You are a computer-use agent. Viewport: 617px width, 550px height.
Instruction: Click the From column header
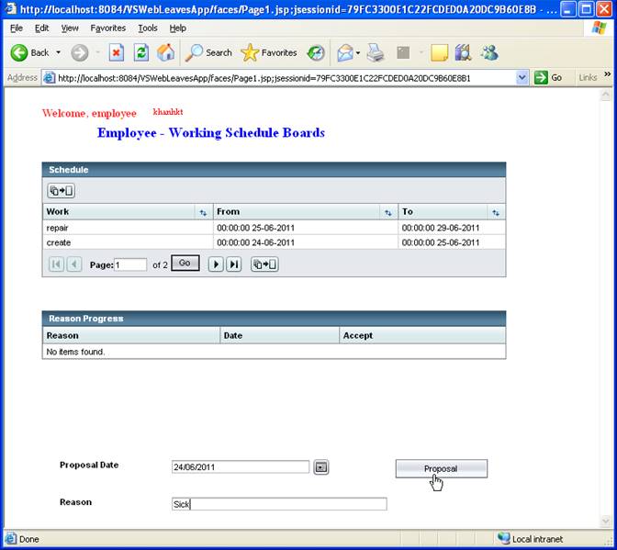pos(297,212)
